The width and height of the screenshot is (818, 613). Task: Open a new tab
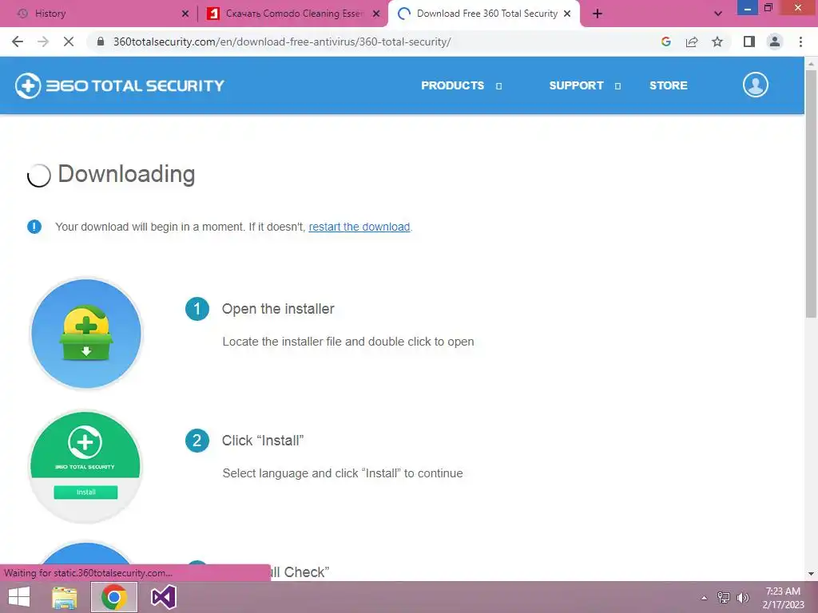point(598,14)
